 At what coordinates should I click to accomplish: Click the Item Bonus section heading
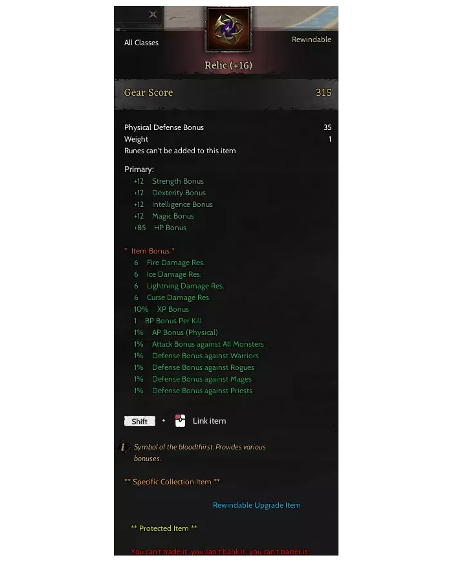click(149, 251)
